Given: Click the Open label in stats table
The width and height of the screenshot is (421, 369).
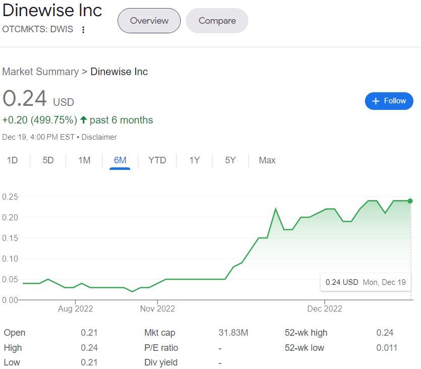Looking at the screenshot, I should click(15, 333).
